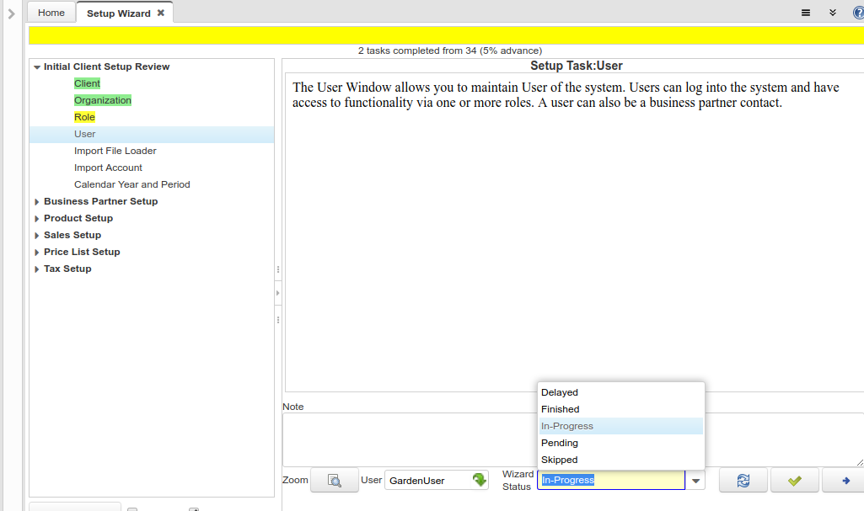This screenshot has height=511, width=864.
Task: Expand the Business Partner Setup node
Action: 36,202
